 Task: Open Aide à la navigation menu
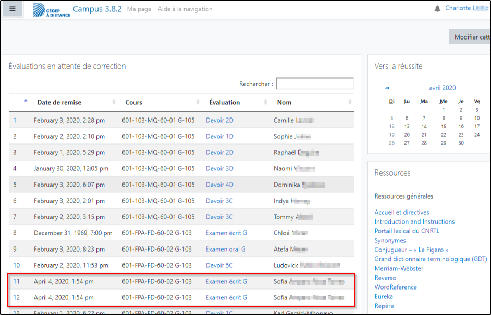tap(178, 9)
